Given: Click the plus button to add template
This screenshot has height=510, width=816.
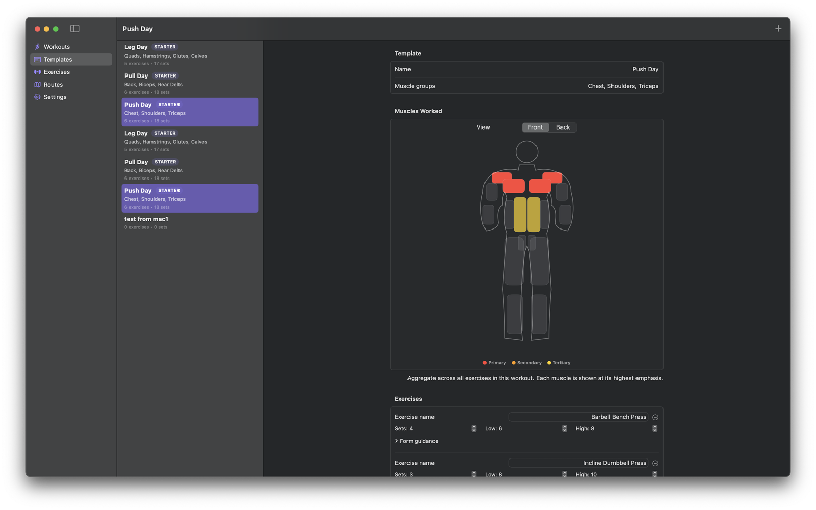Looking at the screenshot, I should pos(778,29).
